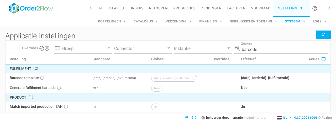Open the Instellingen menu
Screen dimensions: 336x120
pos(292,8)
